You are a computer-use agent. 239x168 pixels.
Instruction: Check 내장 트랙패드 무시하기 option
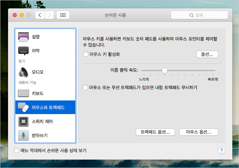pos(85,87)
